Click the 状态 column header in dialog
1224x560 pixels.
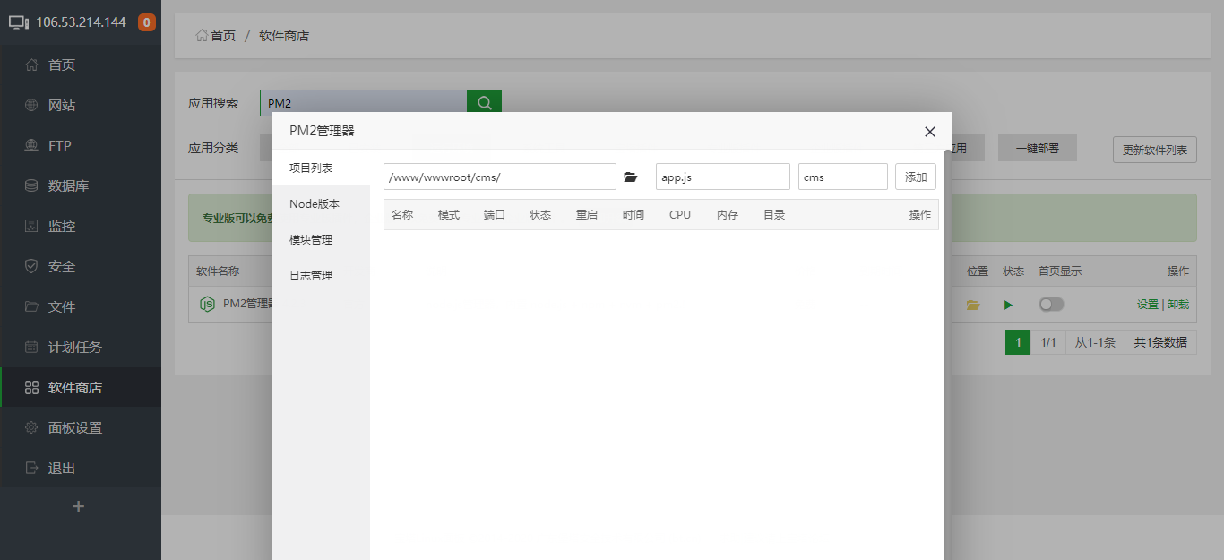click(540, 215)
